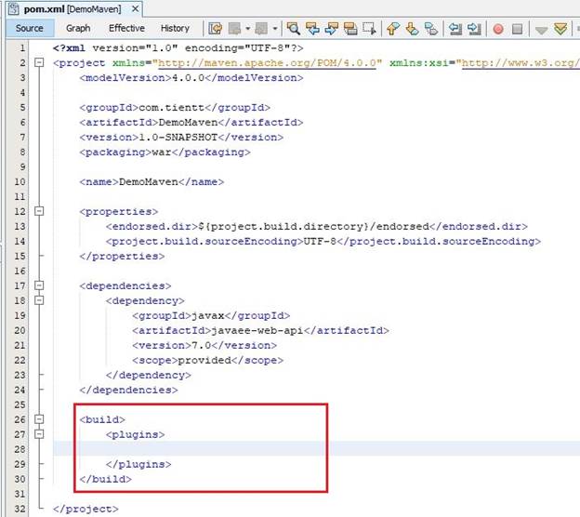Image resolution: width=580 pixels, height=517 pixels.
Task: Click the modelVersion 4.0.0 line
Action: (191, 78)
